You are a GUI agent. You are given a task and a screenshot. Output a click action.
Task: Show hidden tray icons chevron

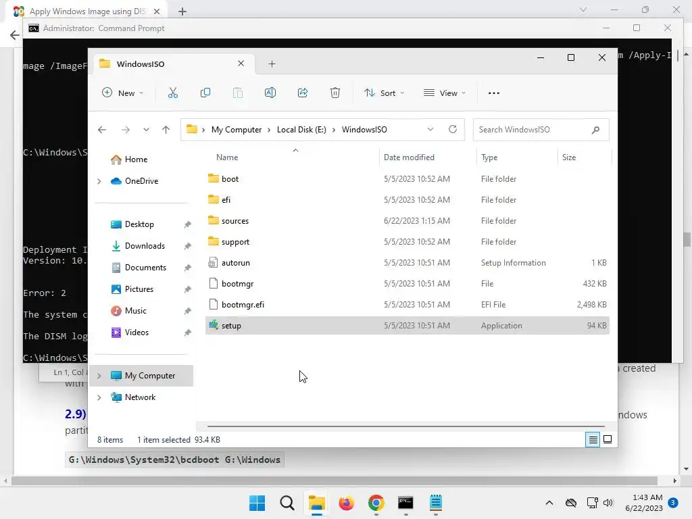pos(549,503)
